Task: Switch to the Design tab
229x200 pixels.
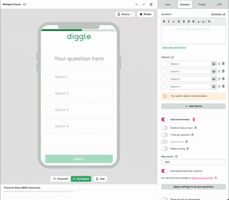Action: [202, 4]
